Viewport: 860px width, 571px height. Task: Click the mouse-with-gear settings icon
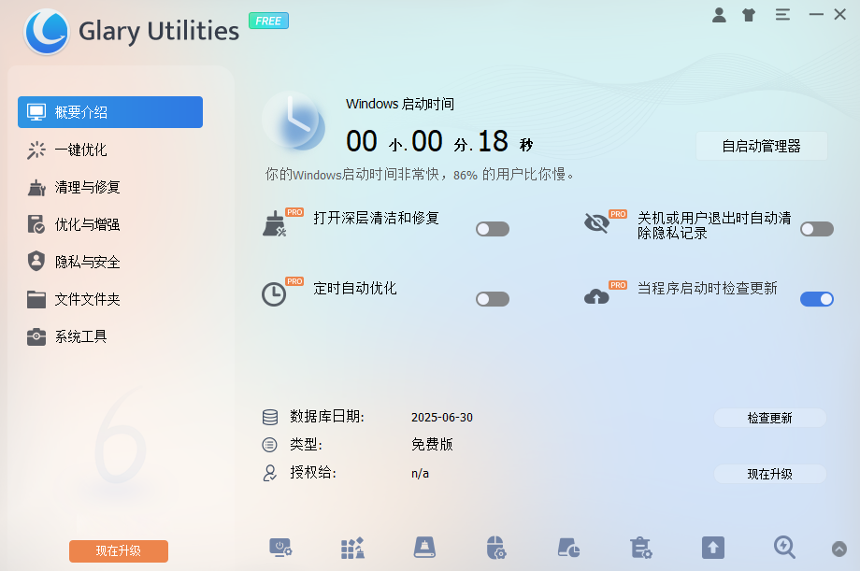tap(496, 549)
